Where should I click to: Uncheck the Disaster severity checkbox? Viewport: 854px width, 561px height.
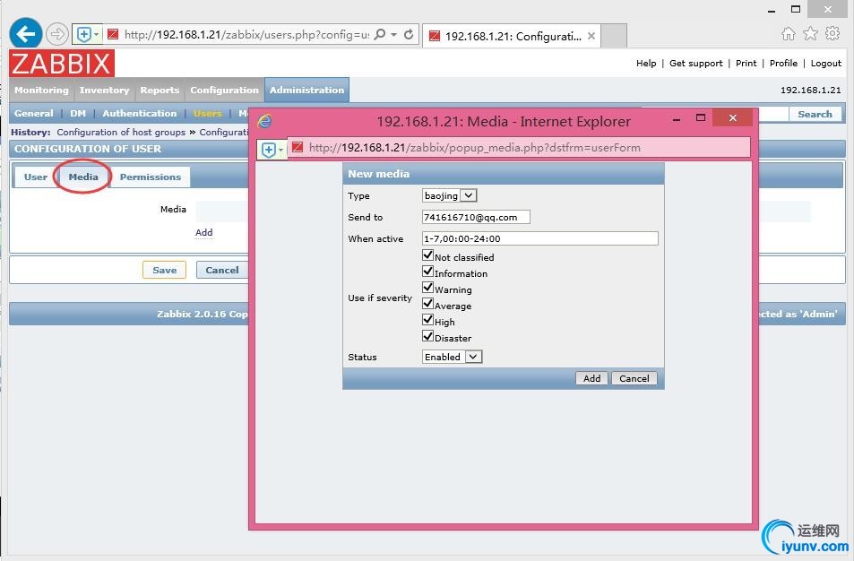(x=428, y=335)
